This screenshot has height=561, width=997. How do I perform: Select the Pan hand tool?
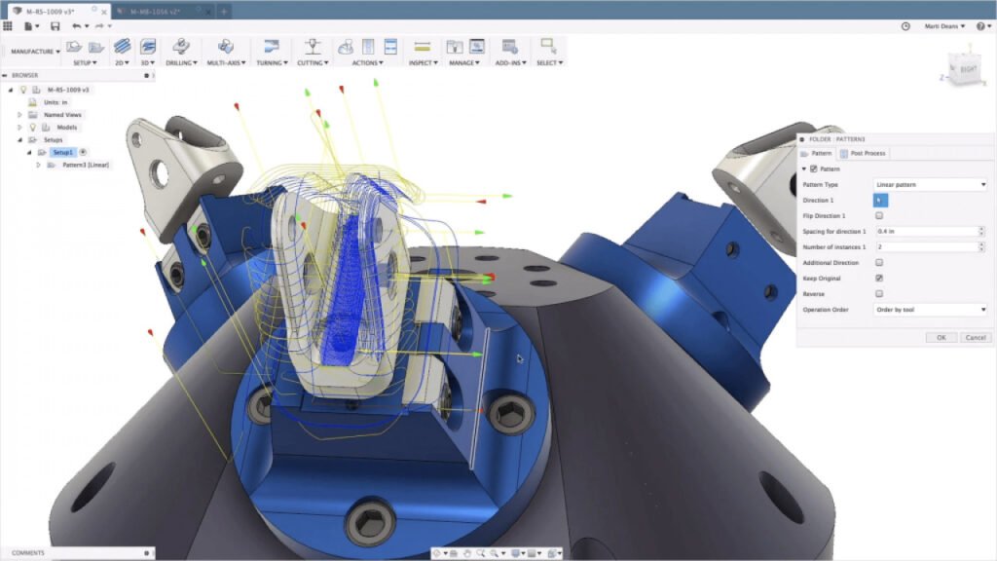(467, 553)
